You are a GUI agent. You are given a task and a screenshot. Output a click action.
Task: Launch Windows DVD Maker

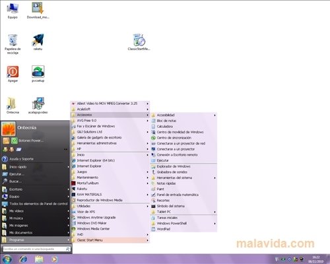110,223
